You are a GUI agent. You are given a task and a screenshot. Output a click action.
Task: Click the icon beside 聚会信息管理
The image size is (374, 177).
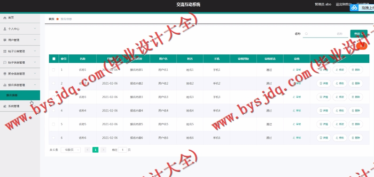click(5, 74)
